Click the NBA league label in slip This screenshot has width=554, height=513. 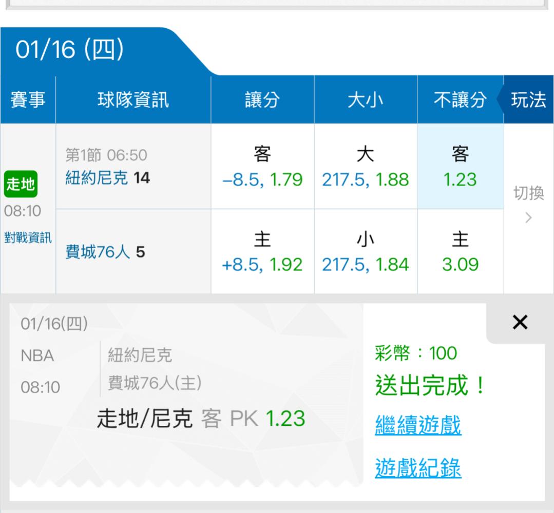(37, 356)
